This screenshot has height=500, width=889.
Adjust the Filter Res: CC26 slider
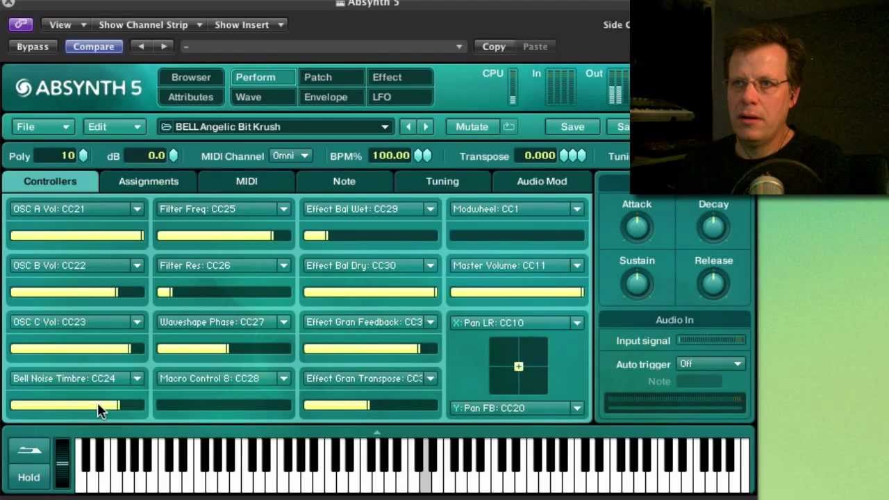224,292
